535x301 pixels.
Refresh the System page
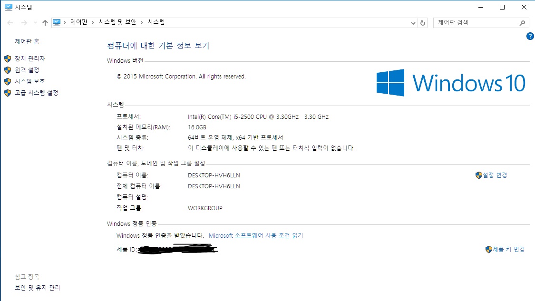click(x=423, y=23)
